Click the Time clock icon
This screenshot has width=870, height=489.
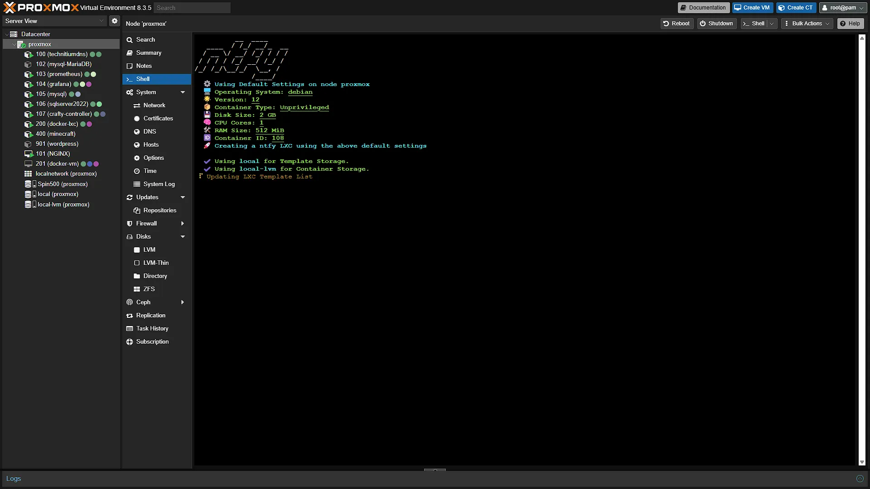(x=137, y=171)
